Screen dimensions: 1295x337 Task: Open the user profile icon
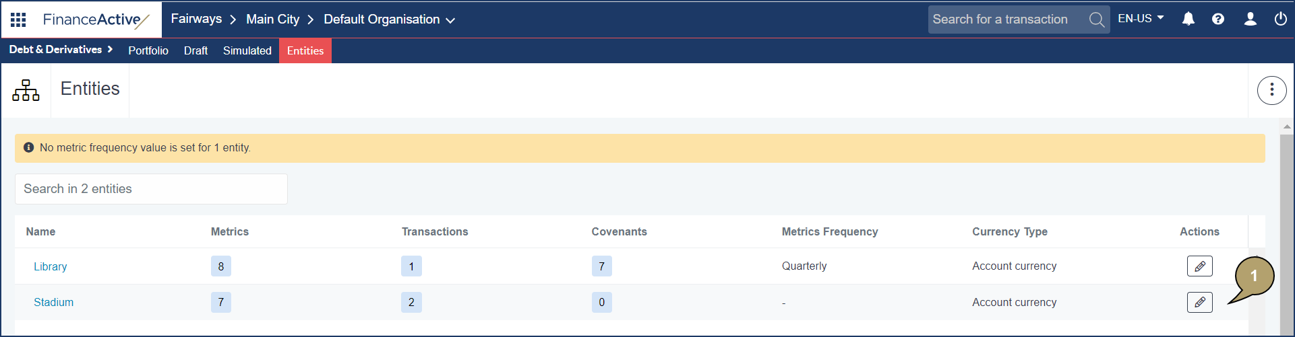pos(1250,19)
